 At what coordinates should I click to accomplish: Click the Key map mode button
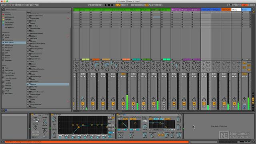pyautogui.click(x=234, y=5)
